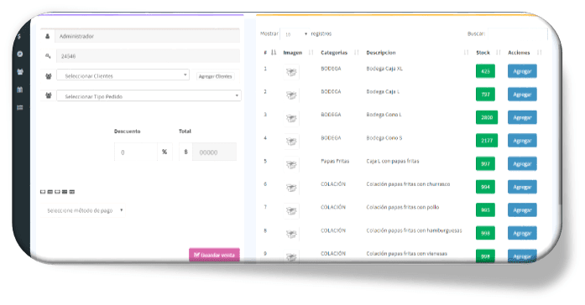Click the Administrador text field
This screenshot has width=585, height=305.
click(x=148, y=36)
